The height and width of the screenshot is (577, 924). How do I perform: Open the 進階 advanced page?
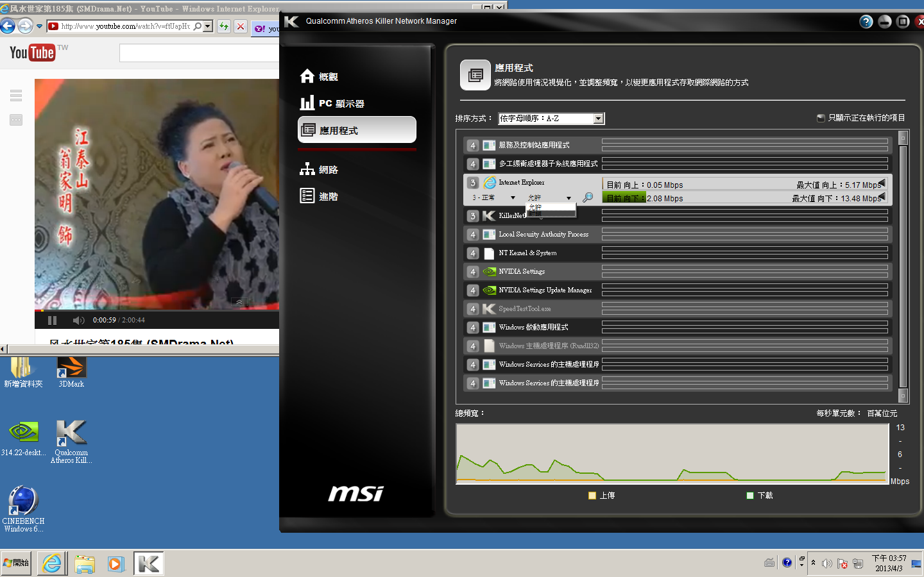pos(320,196)
